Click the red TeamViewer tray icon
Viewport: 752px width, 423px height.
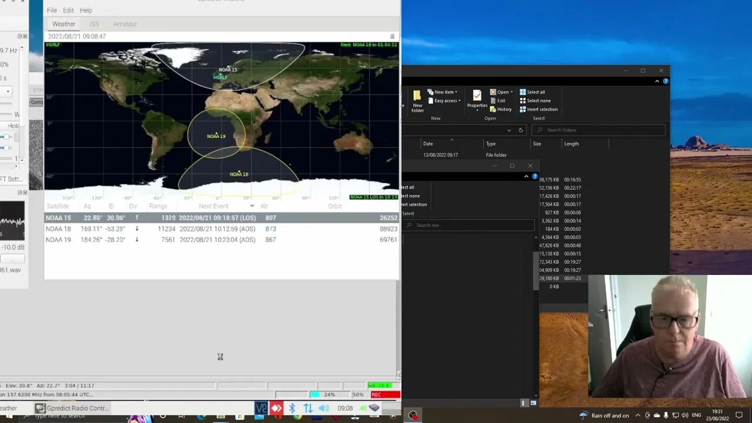pyautogui.click(x=276, y=408)
